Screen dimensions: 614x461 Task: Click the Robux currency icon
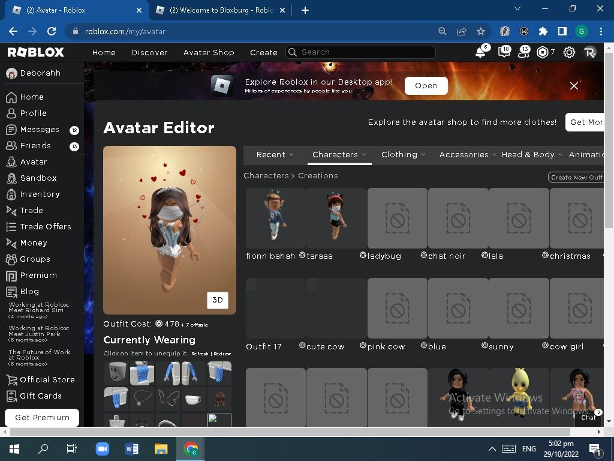click(543, 52)
